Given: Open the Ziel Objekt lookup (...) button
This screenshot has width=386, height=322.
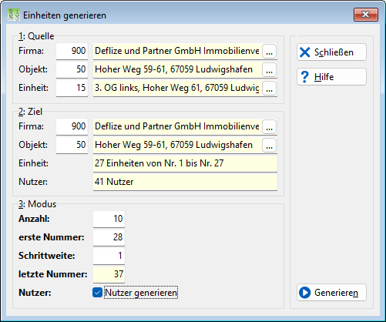Looking at the screenshot, I should click(x=269, y=146).
